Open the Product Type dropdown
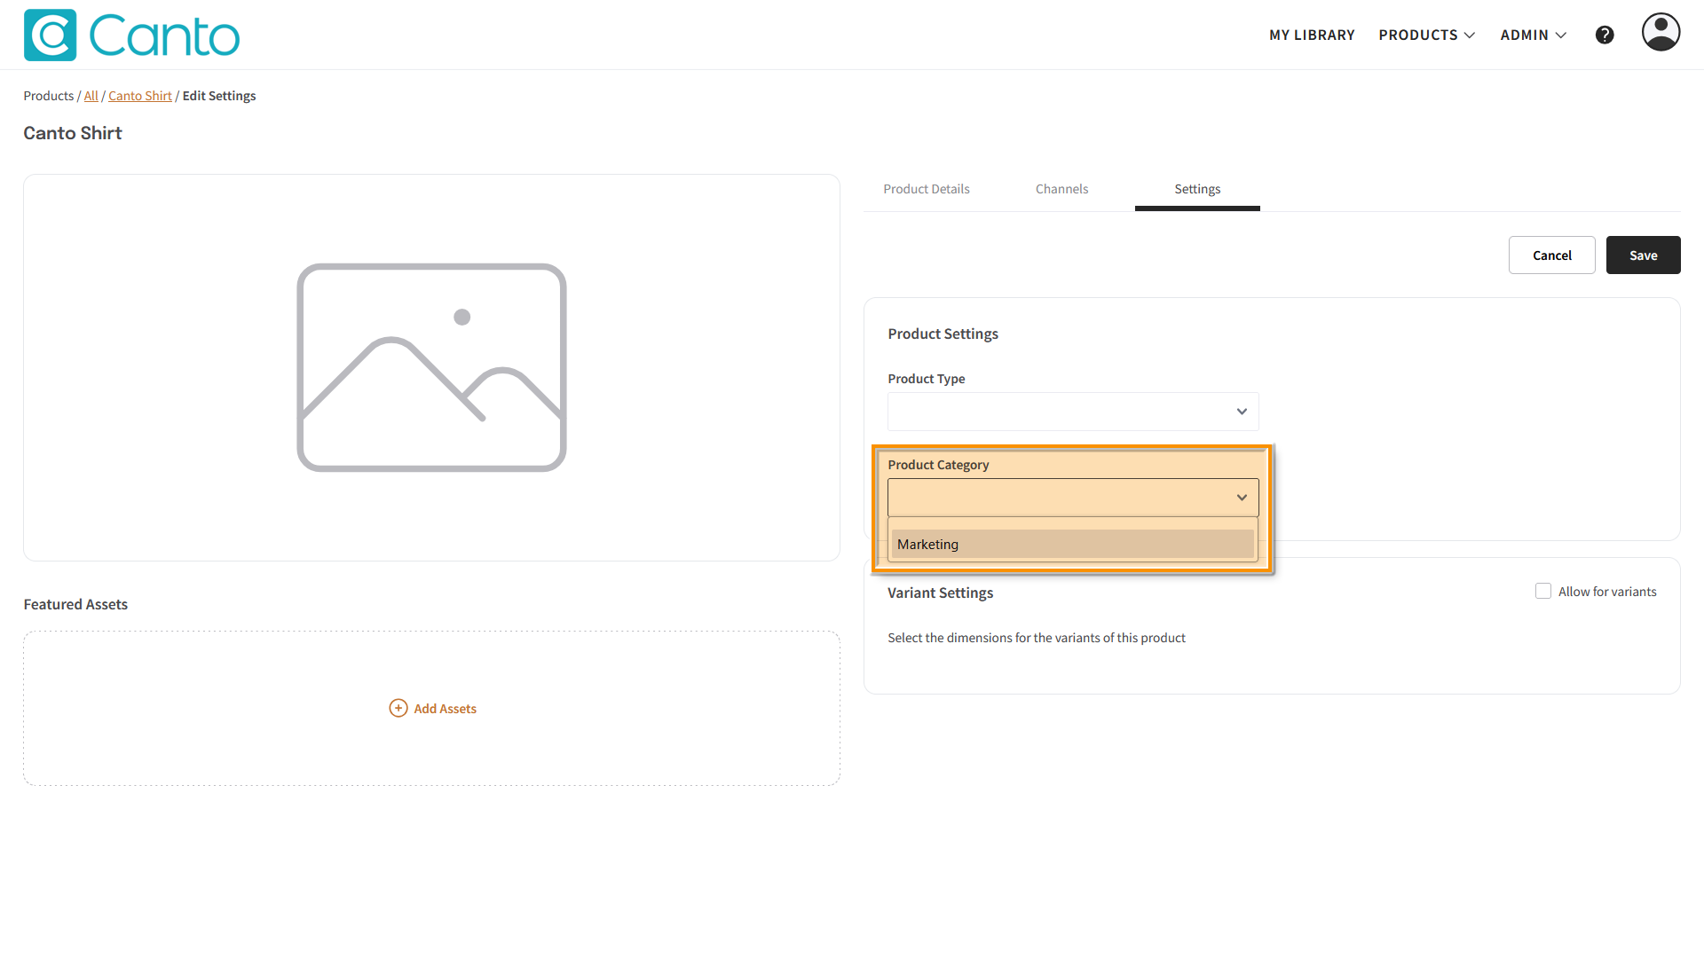 coord(1073,412)
